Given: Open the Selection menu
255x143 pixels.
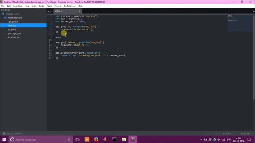Looking at the screenshot, I should pos(18,6).
